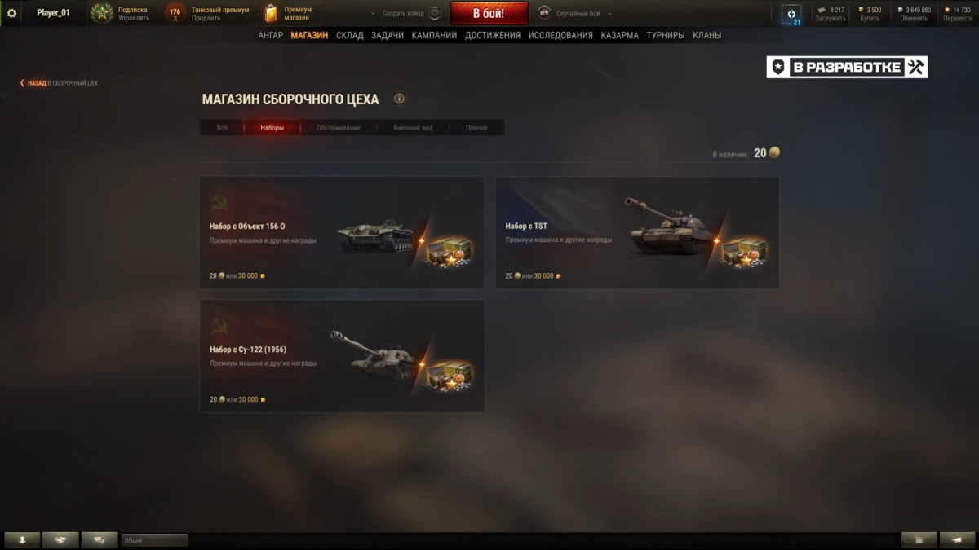Click the platoon shield icon

pos(435,13)
